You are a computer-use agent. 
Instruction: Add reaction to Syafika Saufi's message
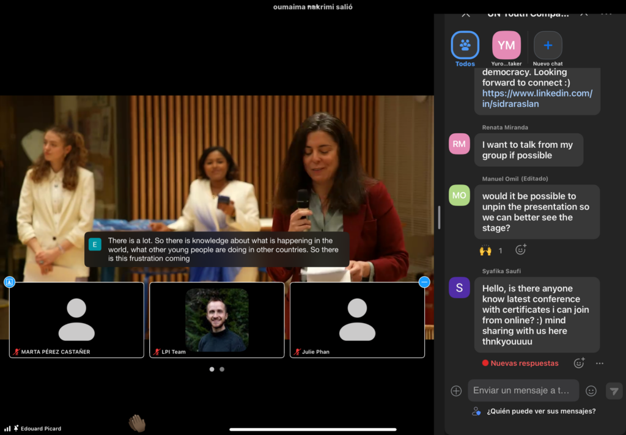[x=579, y=363]
